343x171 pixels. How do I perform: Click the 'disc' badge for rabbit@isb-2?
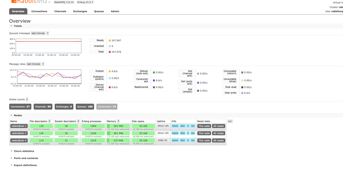183,133
